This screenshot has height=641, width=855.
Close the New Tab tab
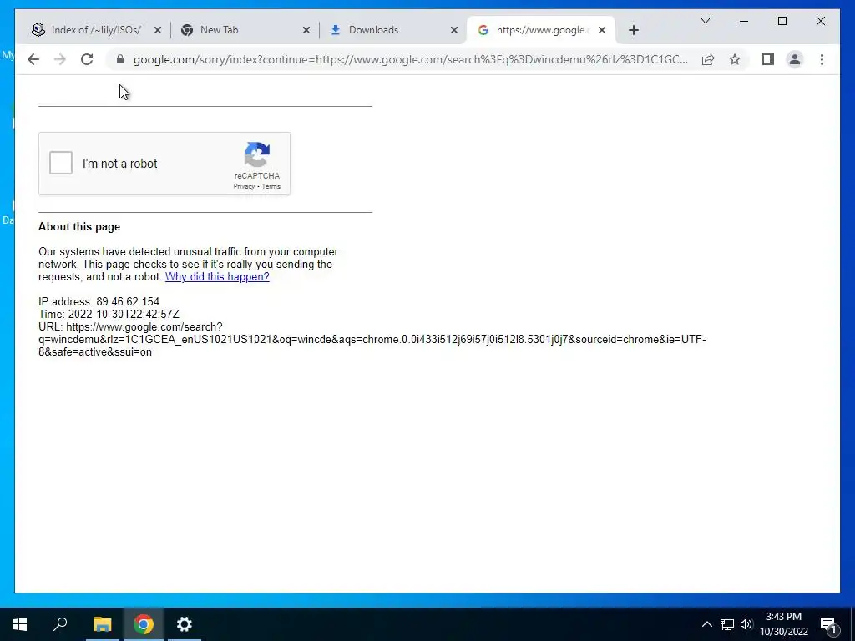306,30
